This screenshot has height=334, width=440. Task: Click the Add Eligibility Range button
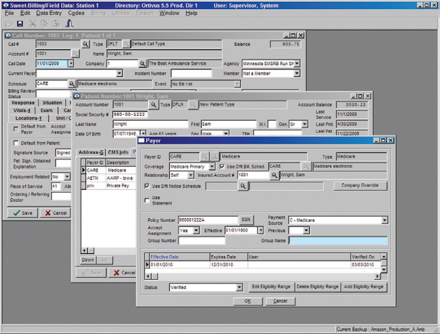(364, 286)
